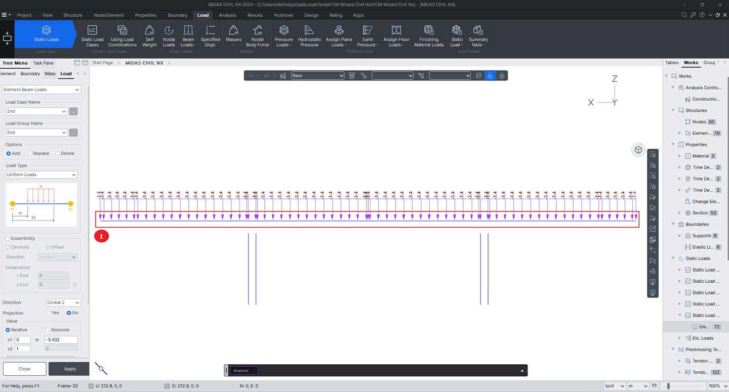Open Beam Loads ribbon dropdown

tap(188, 36)
